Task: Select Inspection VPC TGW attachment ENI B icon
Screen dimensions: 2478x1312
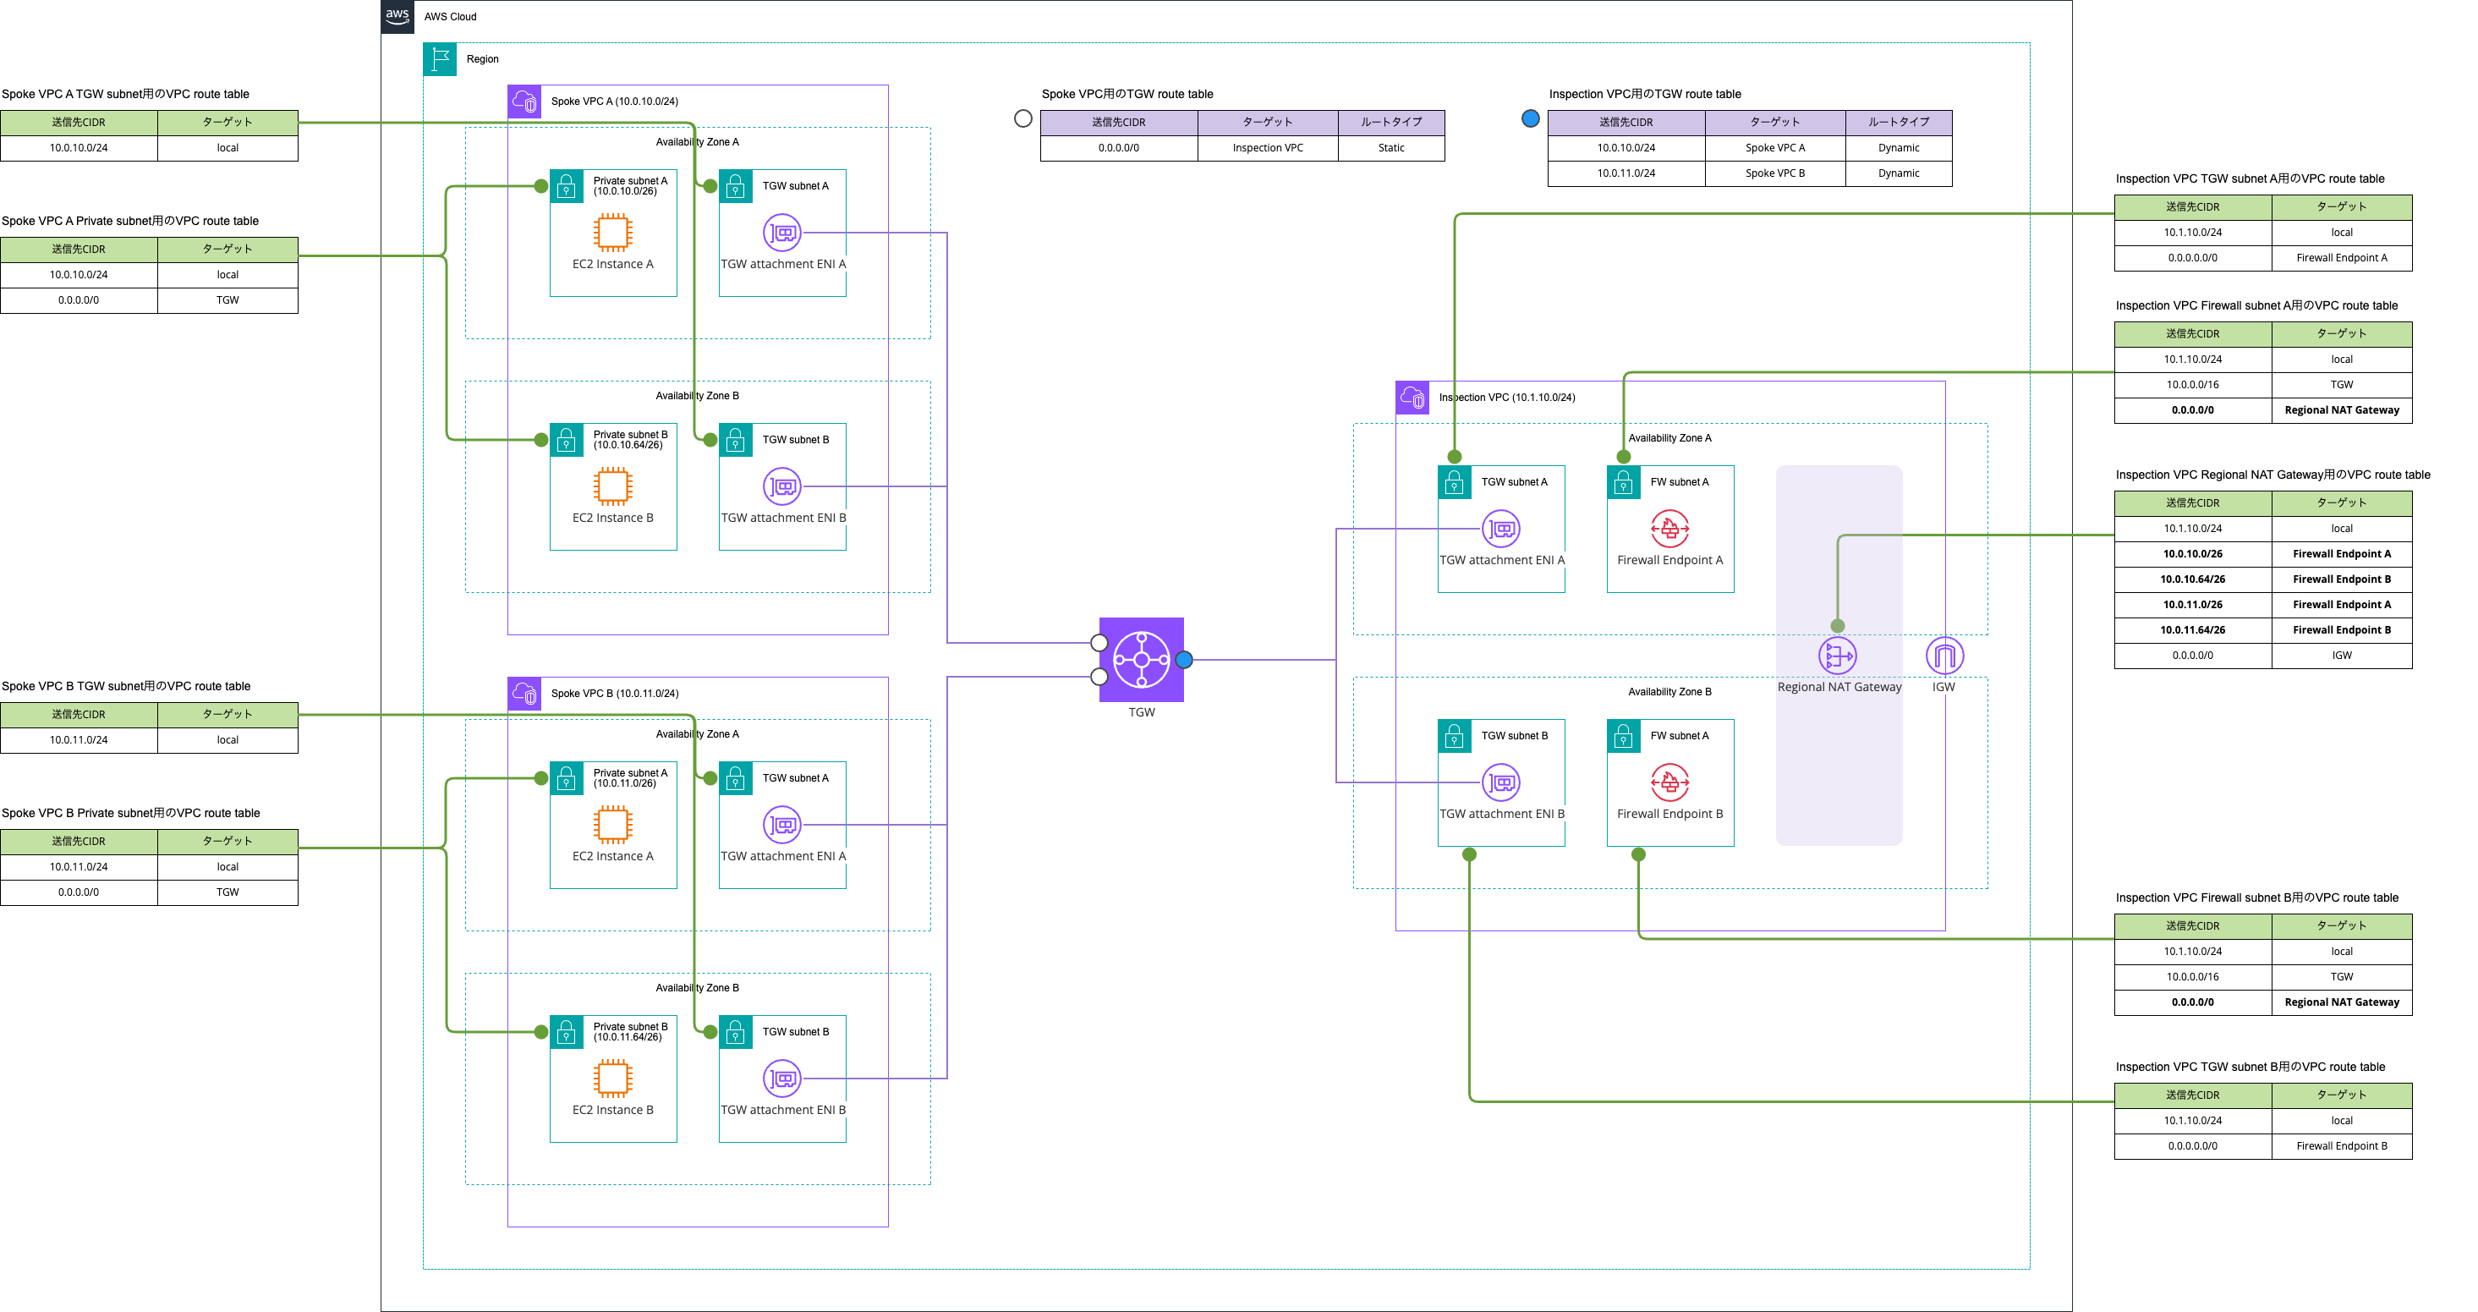Action: pyautogui.click(x=1500, y=783)
